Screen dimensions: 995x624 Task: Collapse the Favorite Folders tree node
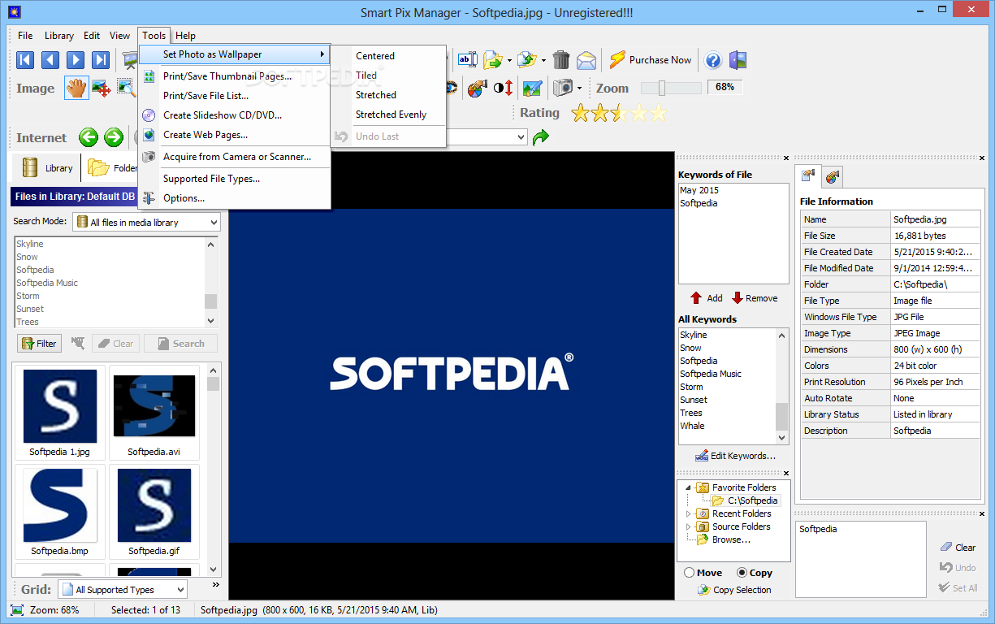tap(689, 487)
